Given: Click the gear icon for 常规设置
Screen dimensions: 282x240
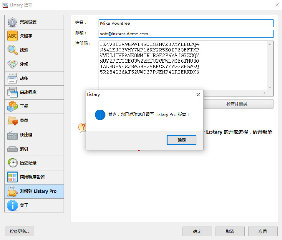Looking at the screenshot, I should pyautogui.click(x=12, y=22).
